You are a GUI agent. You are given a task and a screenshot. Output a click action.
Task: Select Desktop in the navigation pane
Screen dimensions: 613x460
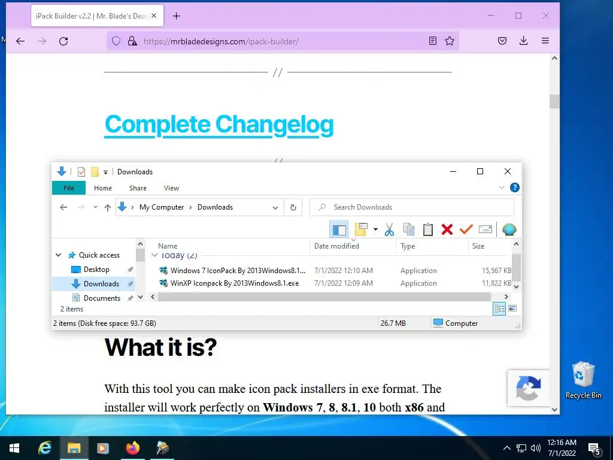coord(96,270)
